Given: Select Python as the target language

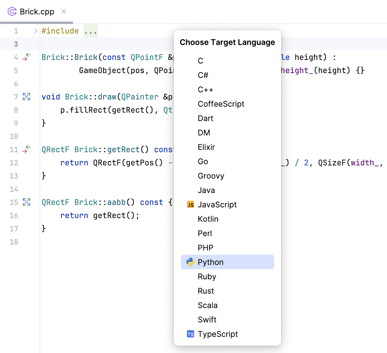Looking at the screenshot, I should point(210,262).
